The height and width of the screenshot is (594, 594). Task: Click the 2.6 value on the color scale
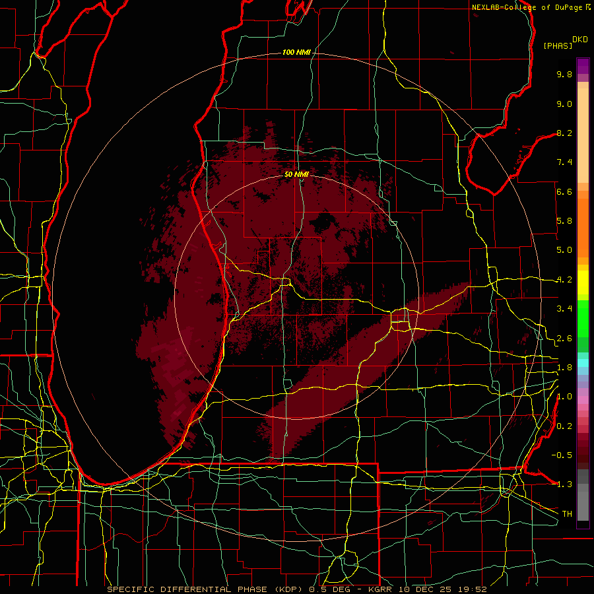(x=564, y=339)
